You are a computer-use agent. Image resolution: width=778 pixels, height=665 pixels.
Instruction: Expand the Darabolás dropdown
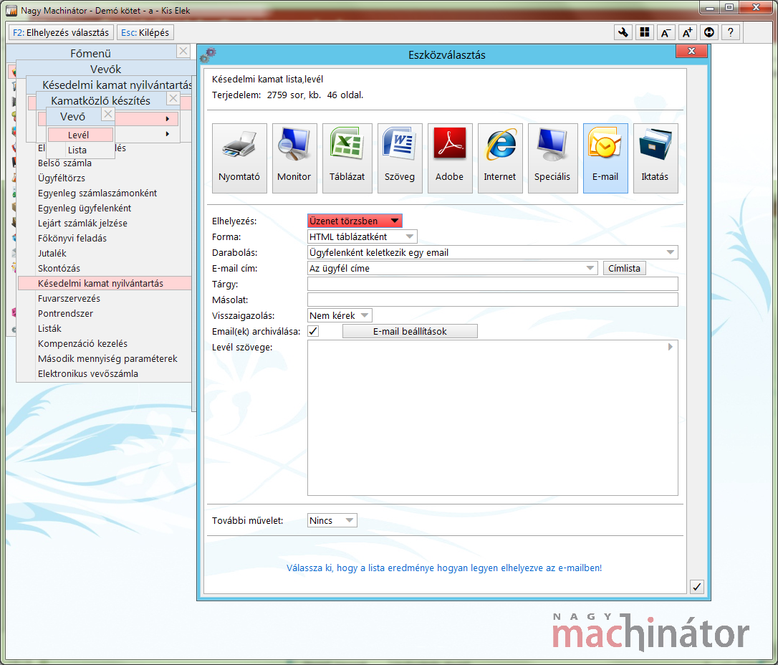click(x=493, y=253)
